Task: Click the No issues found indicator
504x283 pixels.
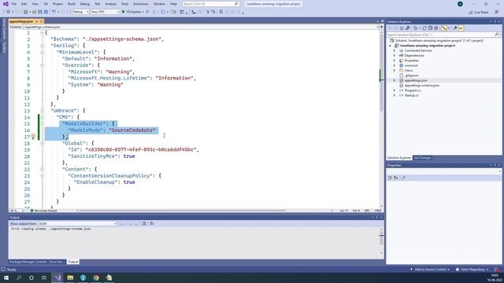Action: (x=44, y=211)
